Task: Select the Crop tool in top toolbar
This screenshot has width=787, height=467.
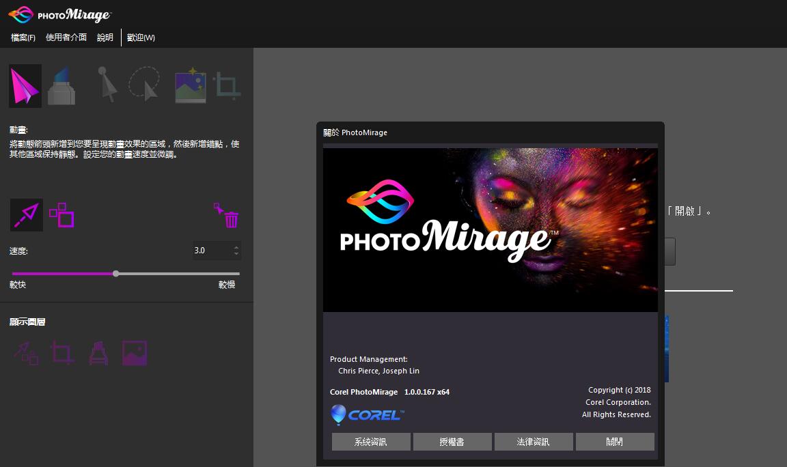Action: [227, 85]
